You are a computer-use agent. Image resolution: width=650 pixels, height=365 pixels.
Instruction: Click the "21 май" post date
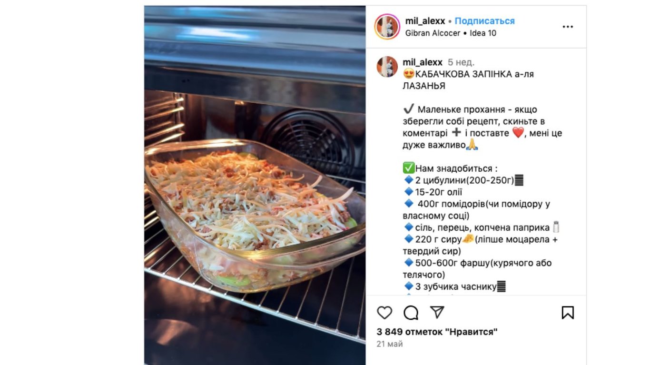390,344
